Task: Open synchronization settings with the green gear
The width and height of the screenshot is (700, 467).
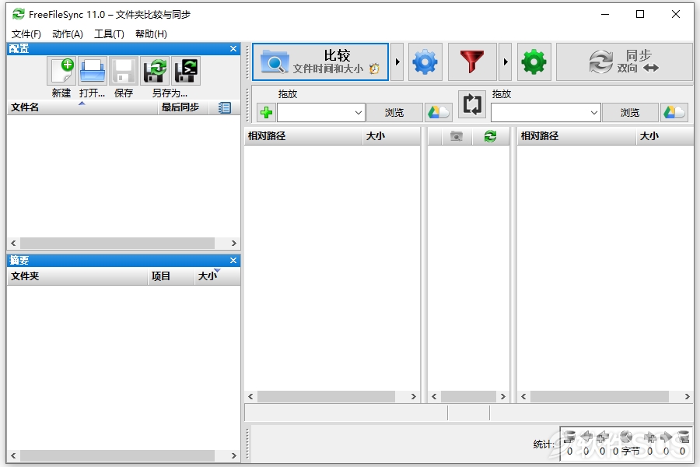Action: (x=534, y=62)
